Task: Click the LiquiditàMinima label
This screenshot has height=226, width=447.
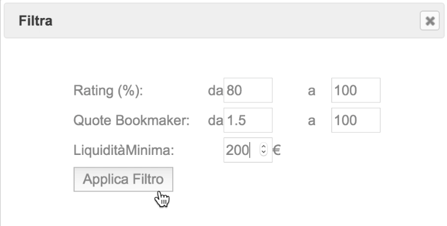Action: point(124,150)
